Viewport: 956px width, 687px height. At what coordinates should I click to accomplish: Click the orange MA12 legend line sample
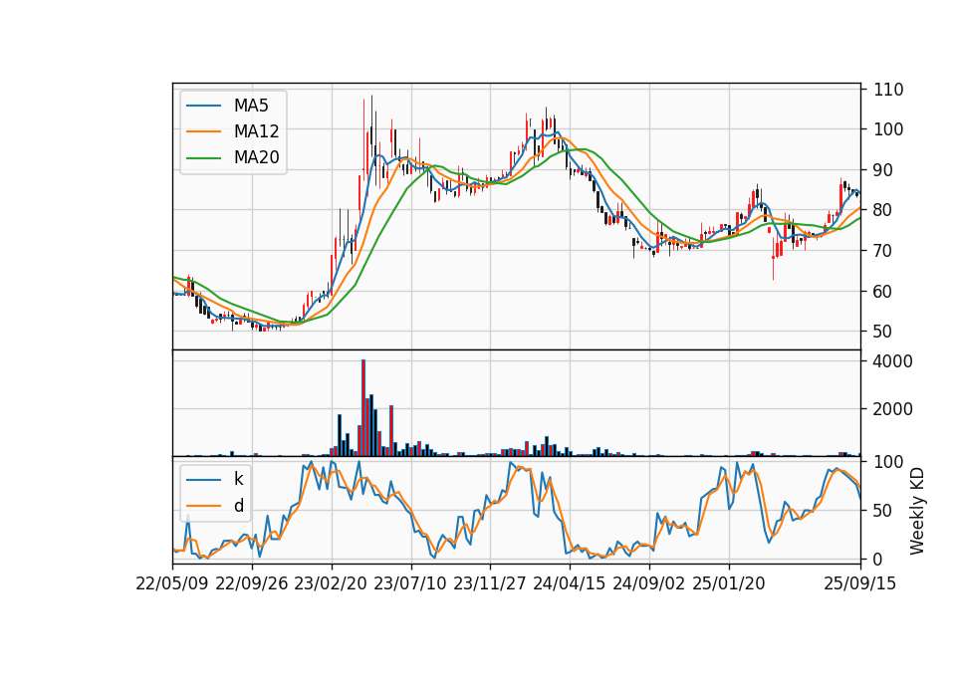203,131
